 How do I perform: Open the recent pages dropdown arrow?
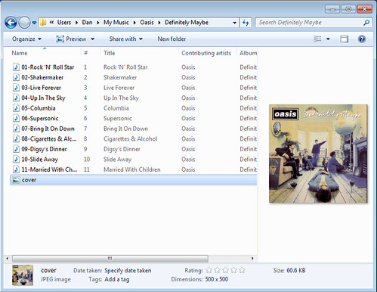pyautogui.click(x=34, y=23)
